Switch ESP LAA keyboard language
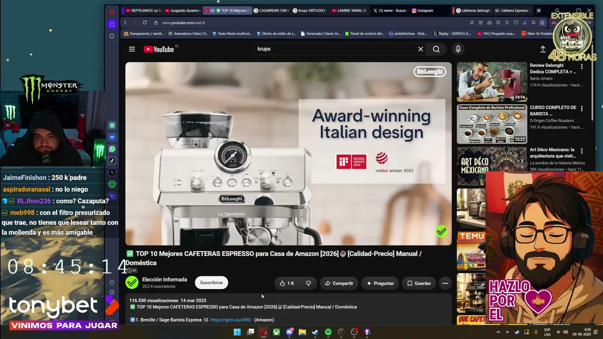The height and width of the screenshot is (339, 603). pyautogui.click(x=547, y=332)
